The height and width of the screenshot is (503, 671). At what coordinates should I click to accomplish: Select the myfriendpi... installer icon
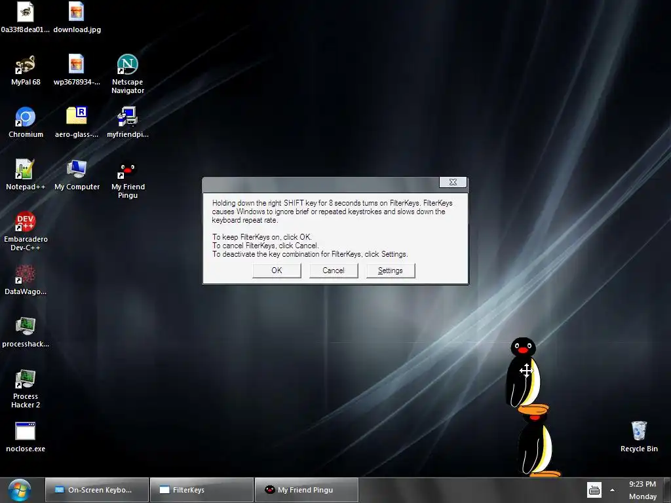128,117
